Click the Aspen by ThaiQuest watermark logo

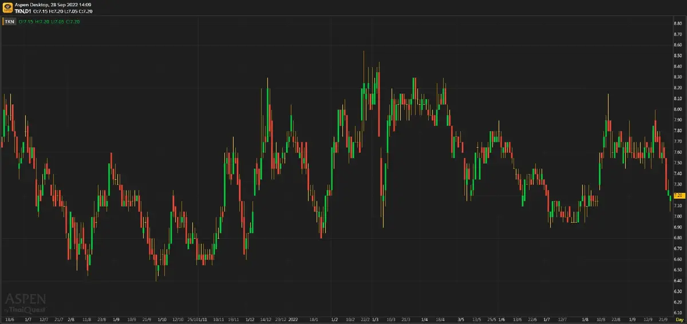(x=25, y=303)
